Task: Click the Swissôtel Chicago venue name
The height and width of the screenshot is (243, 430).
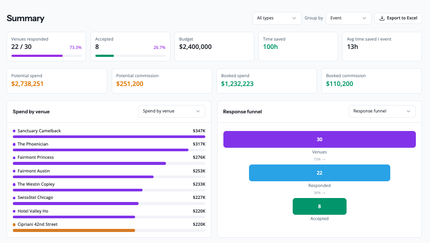Action: coord(35,198)
